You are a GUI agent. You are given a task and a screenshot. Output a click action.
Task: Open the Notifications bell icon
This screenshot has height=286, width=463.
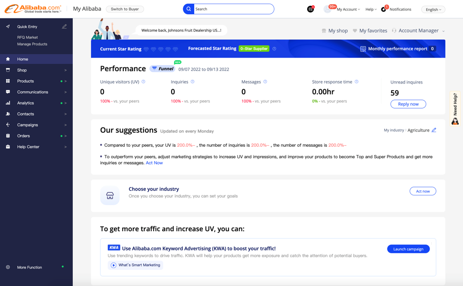(384, 9)
